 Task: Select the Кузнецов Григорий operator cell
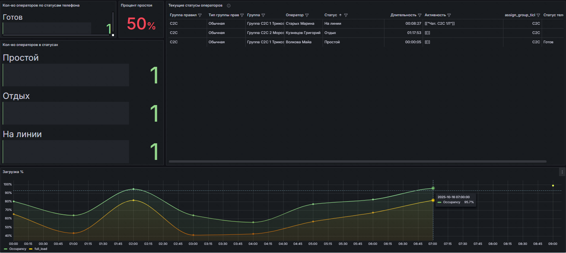[x=303, y=33]
